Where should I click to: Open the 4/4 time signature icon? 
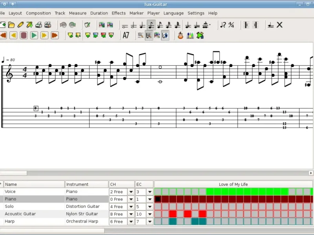(x=231, y=25)
